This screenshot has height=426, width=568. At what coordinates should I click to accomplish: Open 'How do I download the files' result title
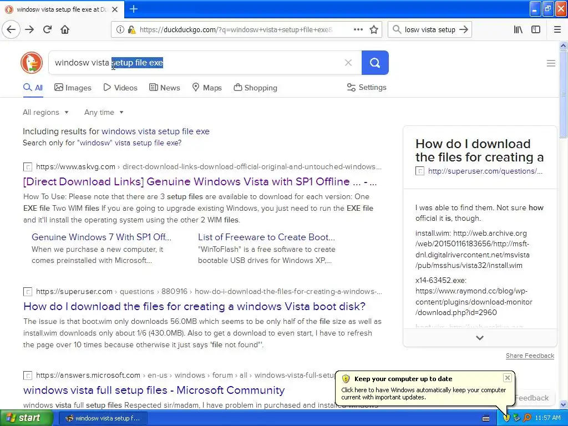click(194, 306)
